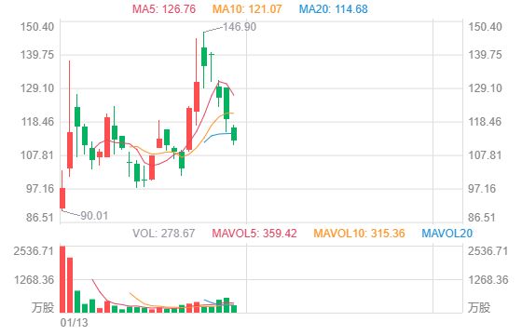
Task: Click the right axis 150.40 price label
Action: [x=485, y=27]
